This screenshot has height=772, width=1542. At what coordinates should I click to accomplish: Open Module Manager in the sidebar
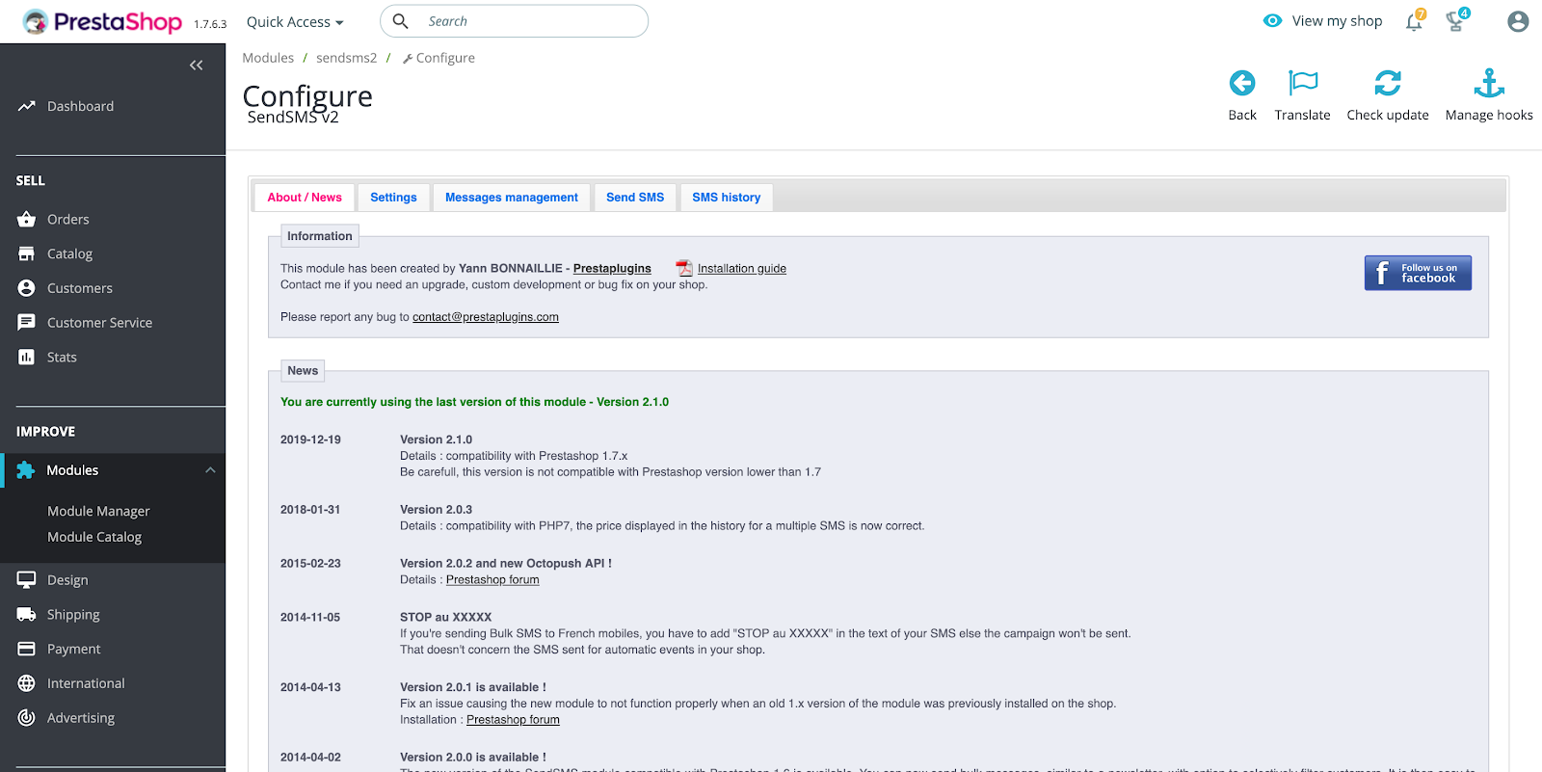click(x=98, y=512)
